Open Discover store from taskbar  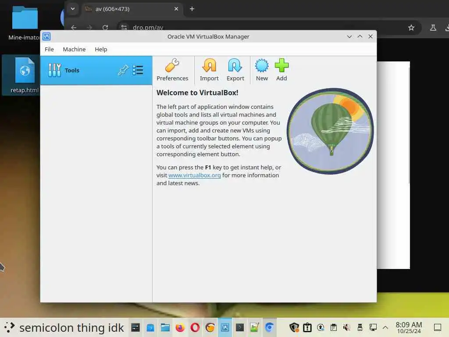150,327
